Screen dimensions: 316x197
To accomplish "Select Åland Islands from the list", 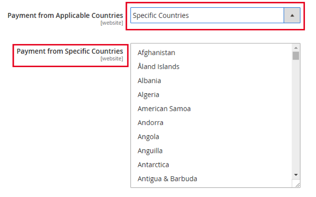I will pos(158,67).
